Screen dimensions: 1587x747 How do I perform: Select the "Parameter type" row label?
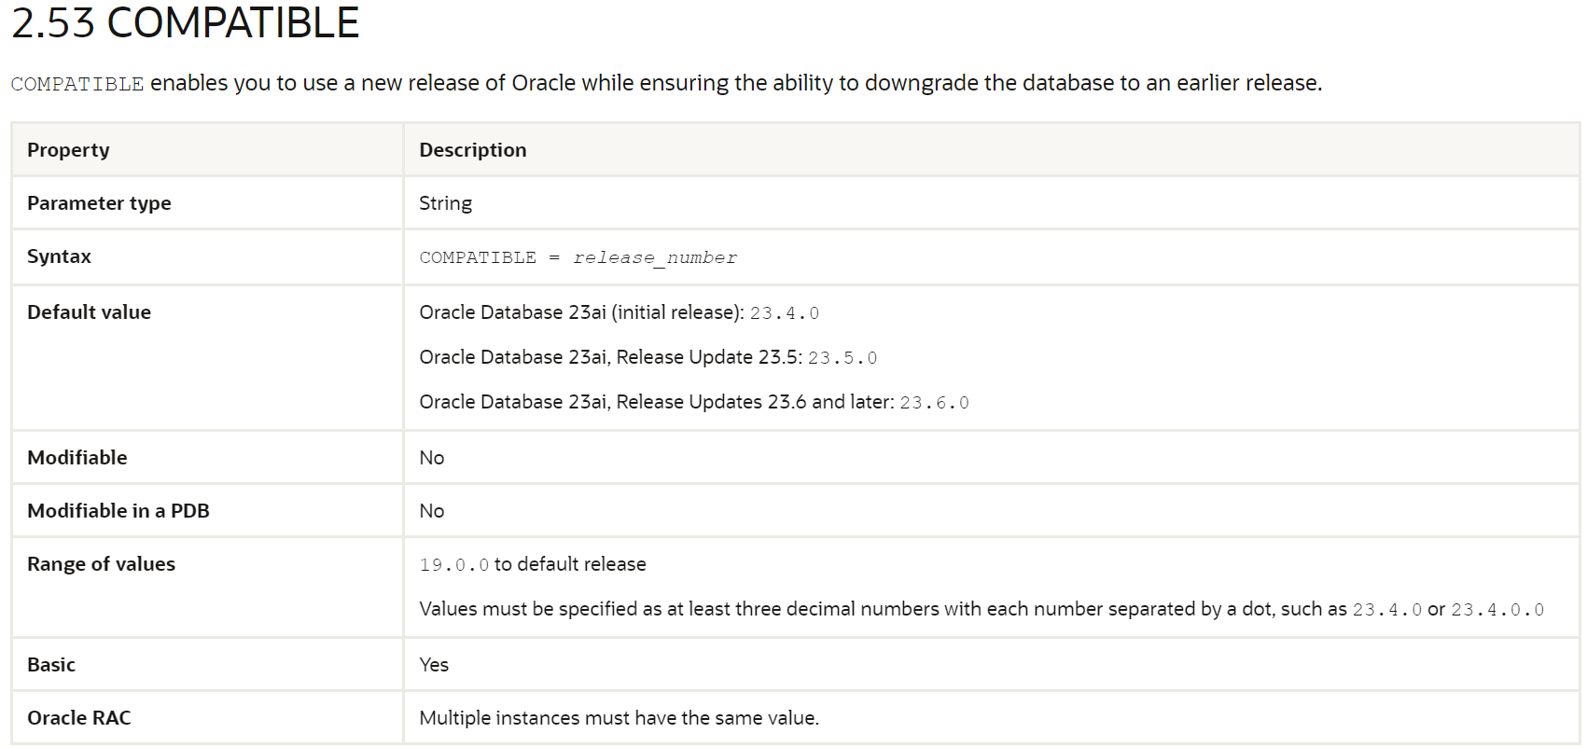tap(99, 203)
